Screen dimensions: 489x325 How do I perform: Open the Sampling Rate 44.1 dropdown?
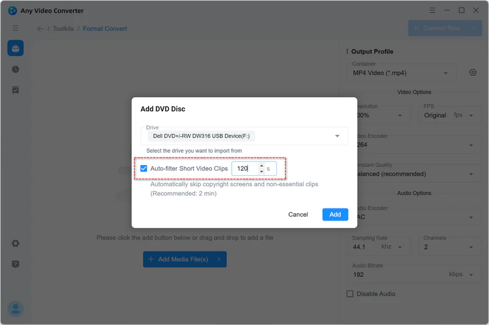(x=379, y=247)
